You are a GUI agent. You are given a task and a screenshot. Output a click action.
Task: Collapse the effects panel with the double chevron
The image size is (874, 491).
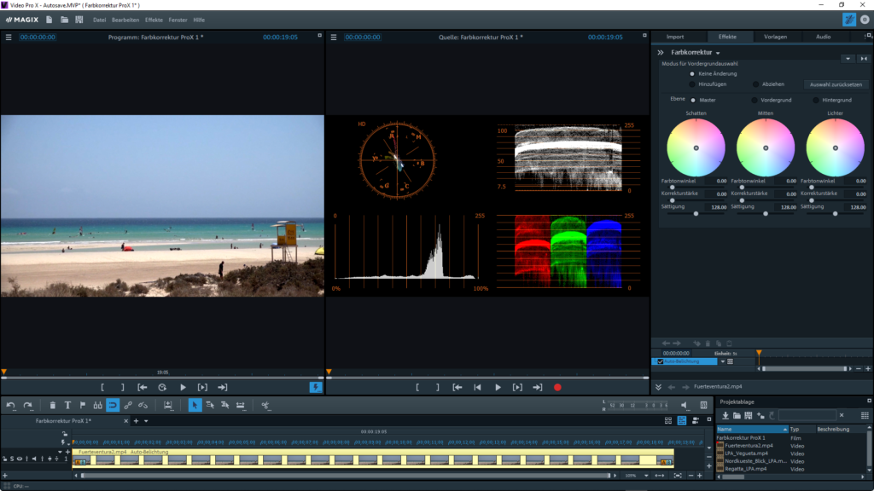pos(661,52)
